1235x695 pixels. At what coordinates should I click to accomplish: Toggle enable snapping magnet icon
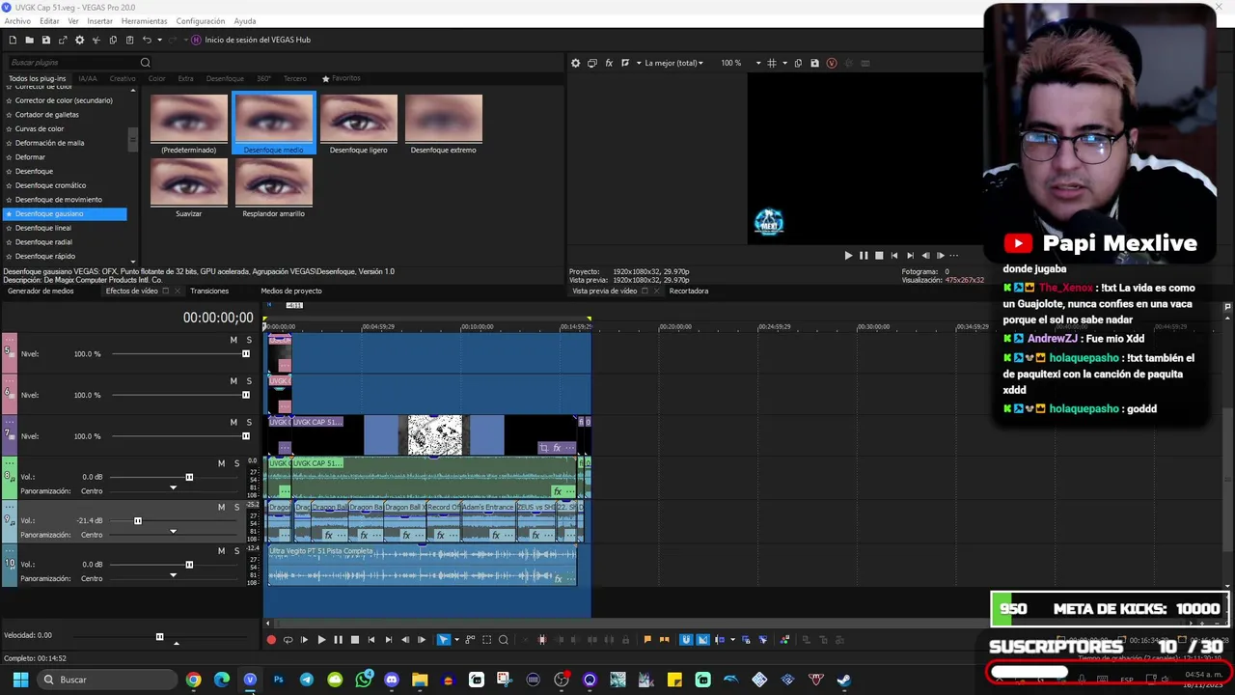[687, 639]
